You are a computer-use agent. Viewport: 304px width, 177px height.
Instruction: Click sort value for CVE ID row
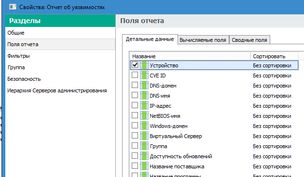(272, 76)
